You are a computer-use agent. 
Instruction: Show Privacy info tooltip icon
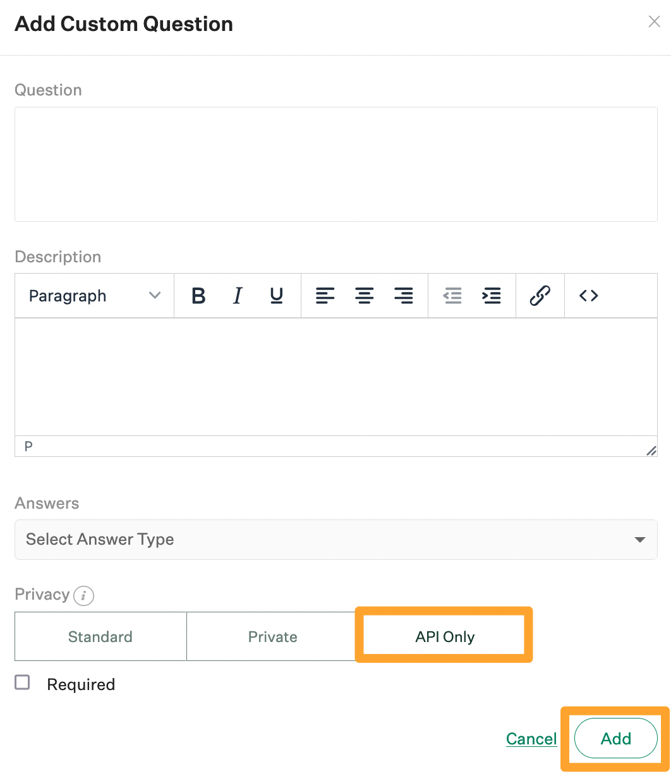pos(84,595)
